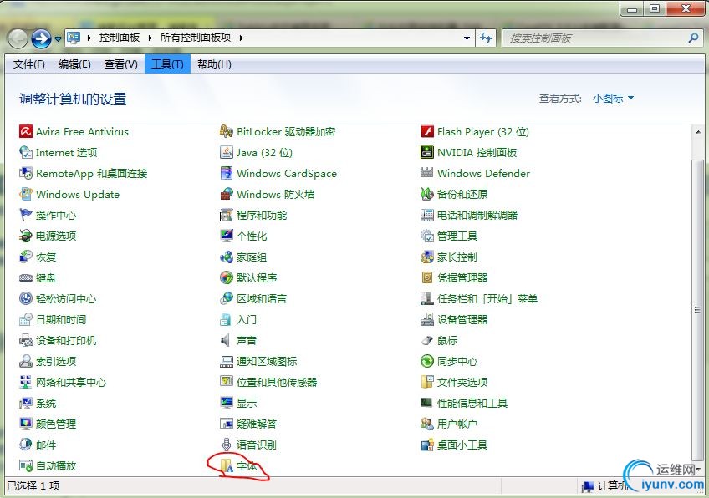Click RemoteApp 和桌面连接 icon
Image resolution: width=709 pixels, height=498 pixels.
[26, 173]
